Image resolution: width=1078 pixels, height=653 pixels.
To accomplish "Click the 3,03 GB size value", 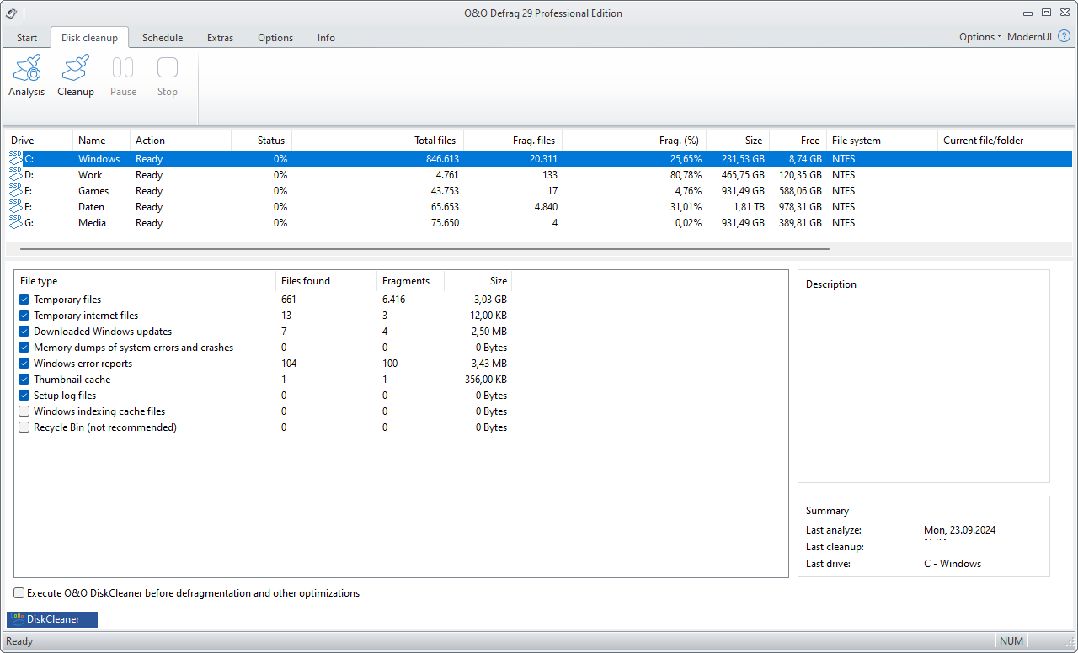I will [490, 300].
